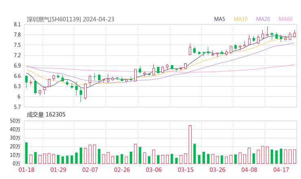This screenshot has height=179, width=301.
Task: Click the 01-18 date axis label
Action: [26, 170]
